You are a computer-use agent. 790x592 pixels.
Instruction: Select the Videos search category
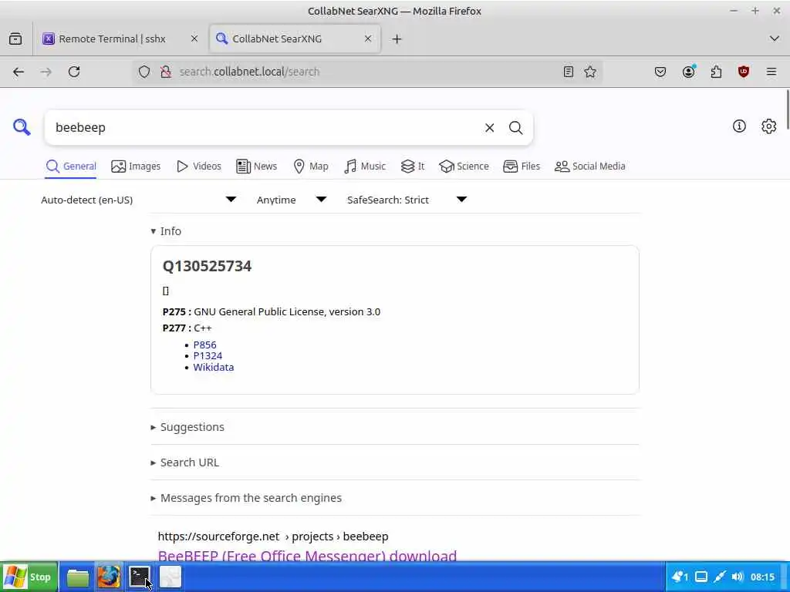pyautogui.click(x=199, y=166)
